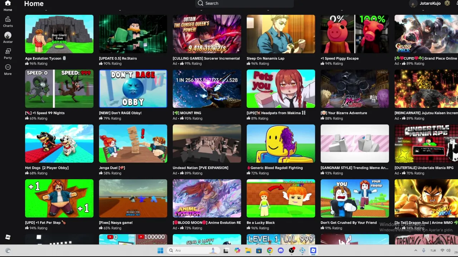Click Roblox app icon in taskbar
This screenshot has width=458, height=257.
[313, 251]
